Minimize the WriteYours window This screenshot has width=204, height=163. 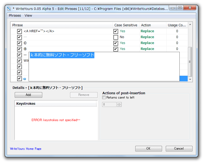(x=172, y=8)
